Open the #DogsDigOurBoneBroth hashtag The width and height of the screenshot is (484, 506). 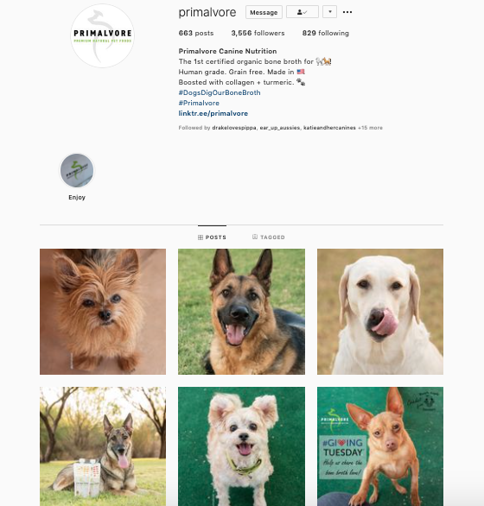(x=220, y=92)
